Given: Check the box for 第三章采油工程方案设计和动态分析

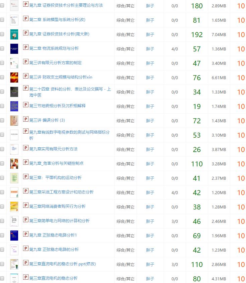Looking at the screenshot, I should [2, 193].
